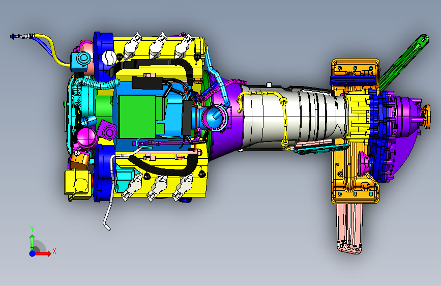Screen dimensions: 441x286
Task: Select the pink bracket hanging below the orange frame
Action: point(349,228)
